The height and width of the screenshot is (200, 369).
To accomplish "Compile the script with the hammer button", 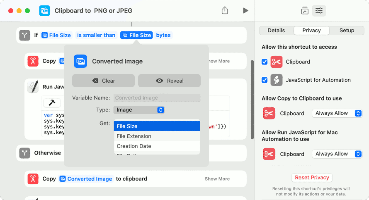I will pyautogui.click(x=52, y=102).
